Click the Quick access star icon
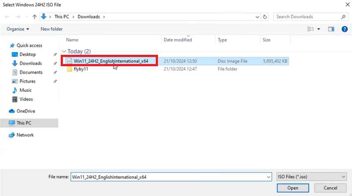This screenshot has width=352, height=196. pos(12,46)
